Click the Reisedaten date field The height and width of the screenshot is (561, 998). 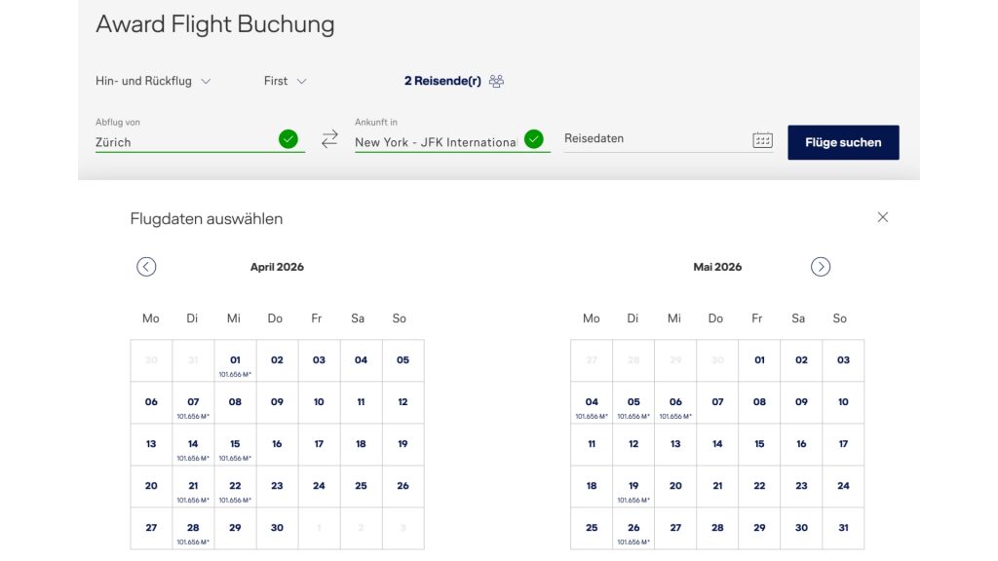click(x=653, y=139)
